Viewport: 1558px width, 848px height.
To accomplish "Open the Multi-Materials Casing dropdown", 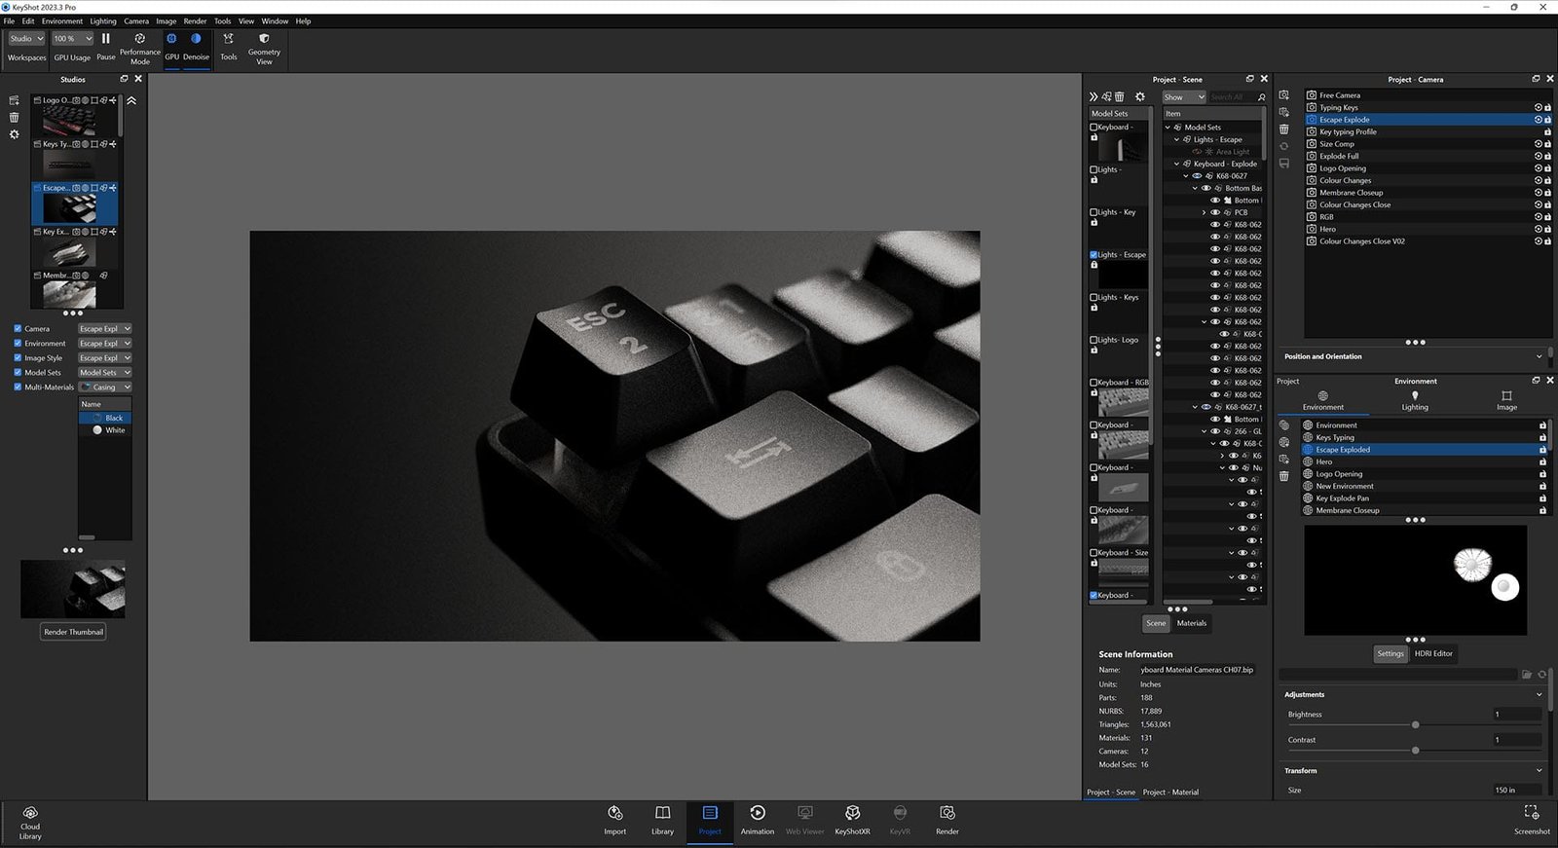I will [x=105, y=387].
